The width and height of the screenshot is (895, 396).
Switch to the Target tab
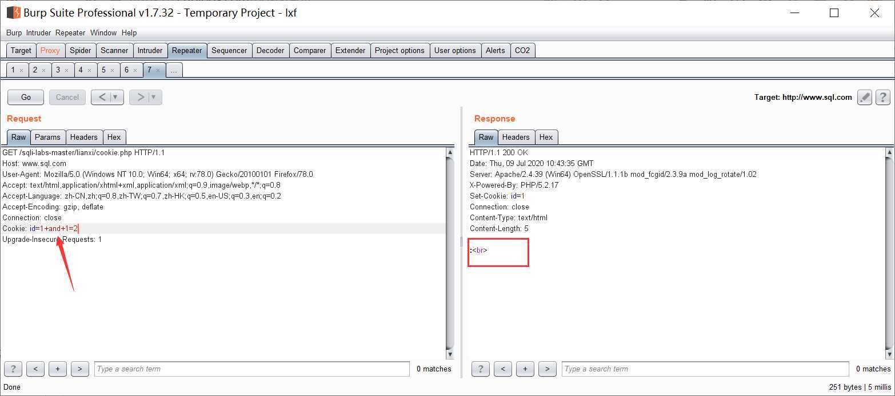[x=21, y=50]
